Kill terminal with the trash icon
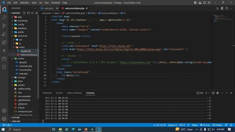 tap(217, 93)
